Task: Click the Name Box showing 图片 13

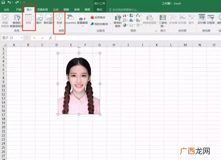Action: coord(11,38)
